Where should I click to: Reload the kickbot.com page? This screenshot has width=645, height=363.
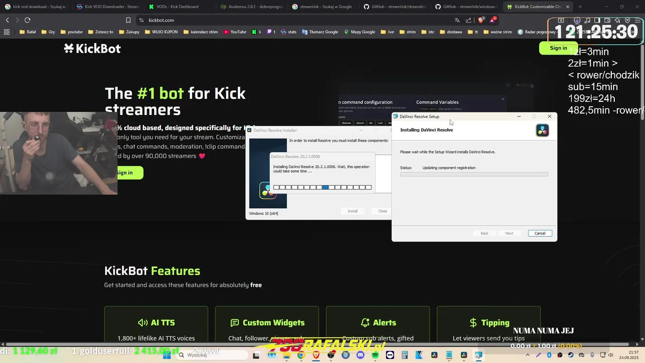[27, 20]
